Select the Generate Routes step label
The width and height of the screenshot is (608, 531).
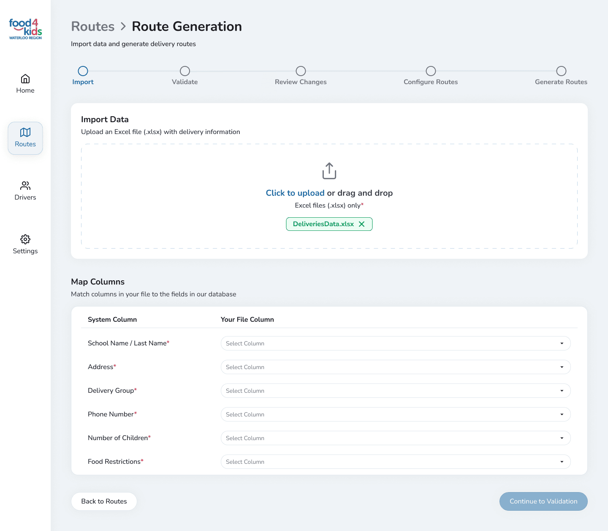click(x=561, y=82)
